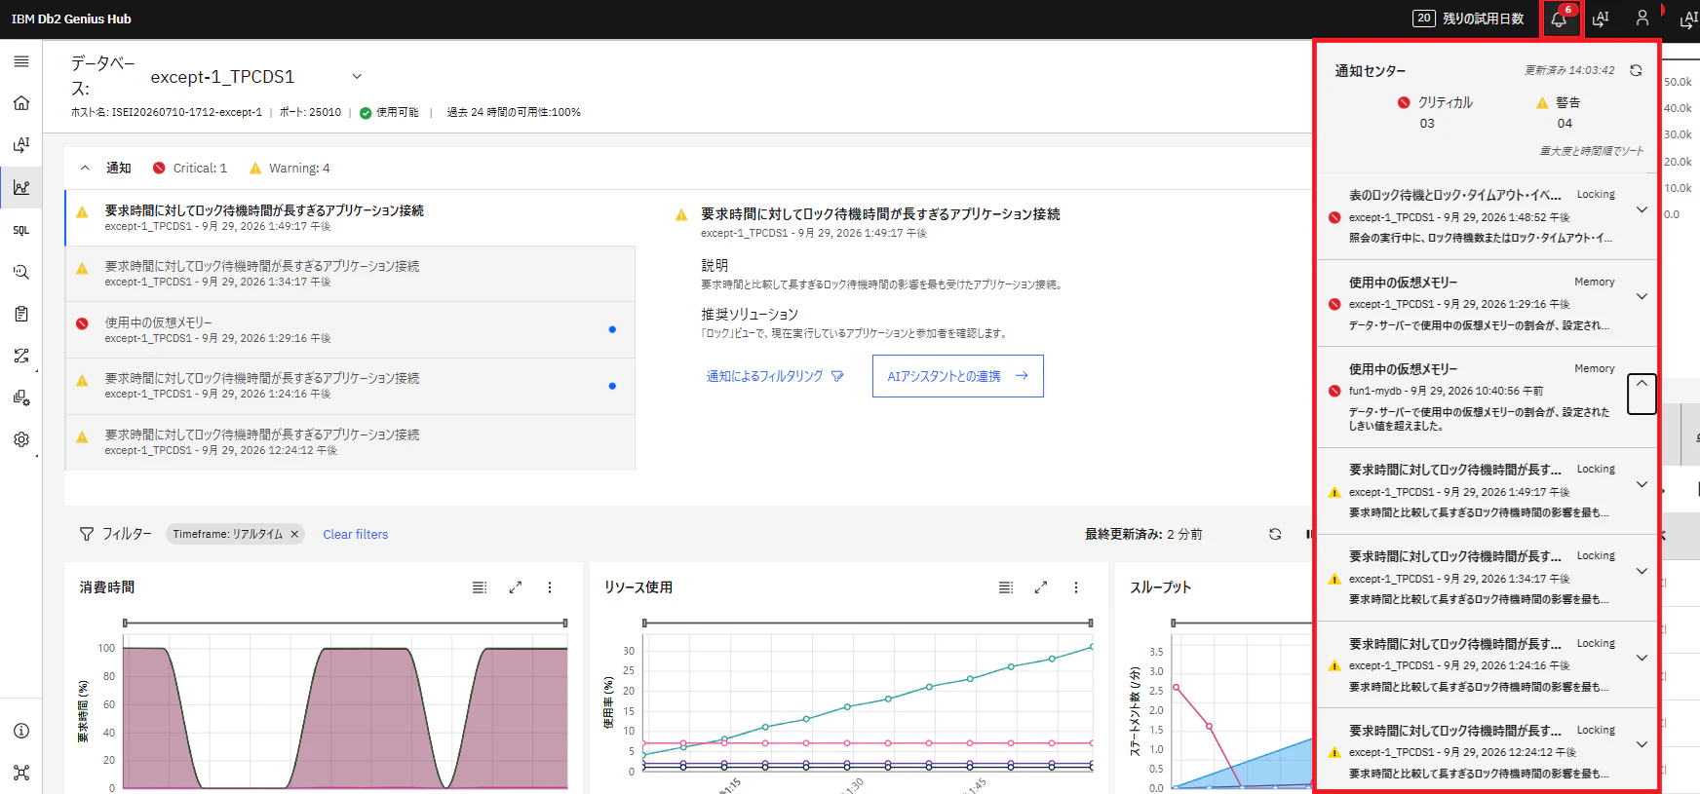
Task: Click the info icon in the sidebar
Action: pyautogui.click(x=21, y=731)
